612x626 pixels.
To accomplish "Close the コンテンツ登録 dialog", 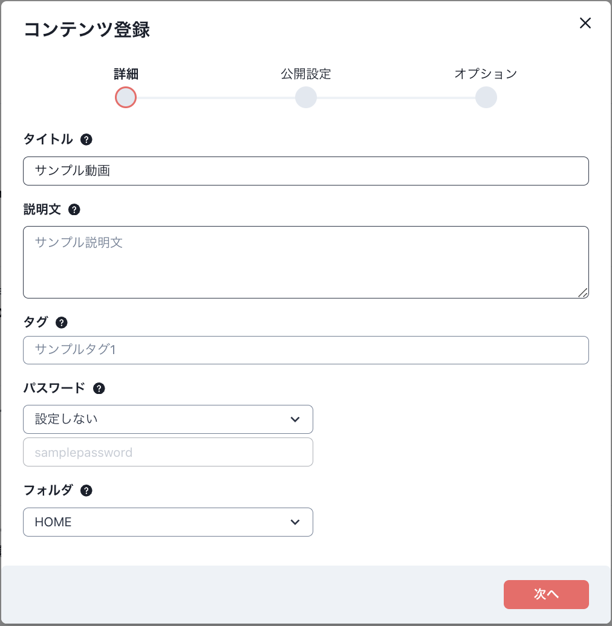I will (585, 23).
